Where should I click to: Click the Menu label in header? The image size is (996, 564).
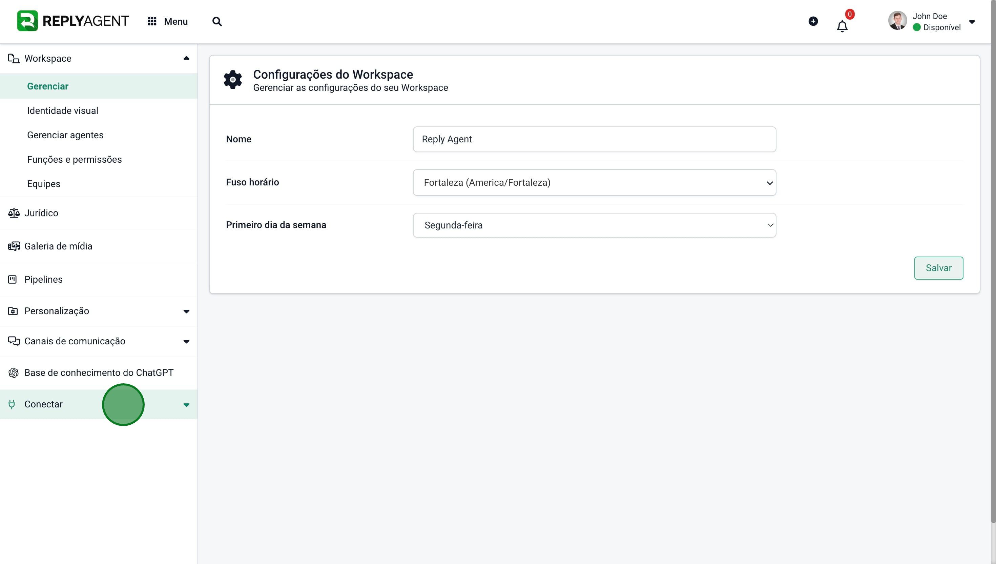tap(176, 21)
